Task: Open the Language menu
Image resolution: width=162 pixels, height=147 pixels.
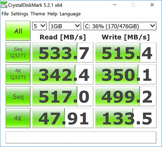Action: coord(70,14)
